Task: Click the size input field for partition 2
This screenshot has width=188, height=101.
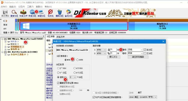Action: pos(113,53)
